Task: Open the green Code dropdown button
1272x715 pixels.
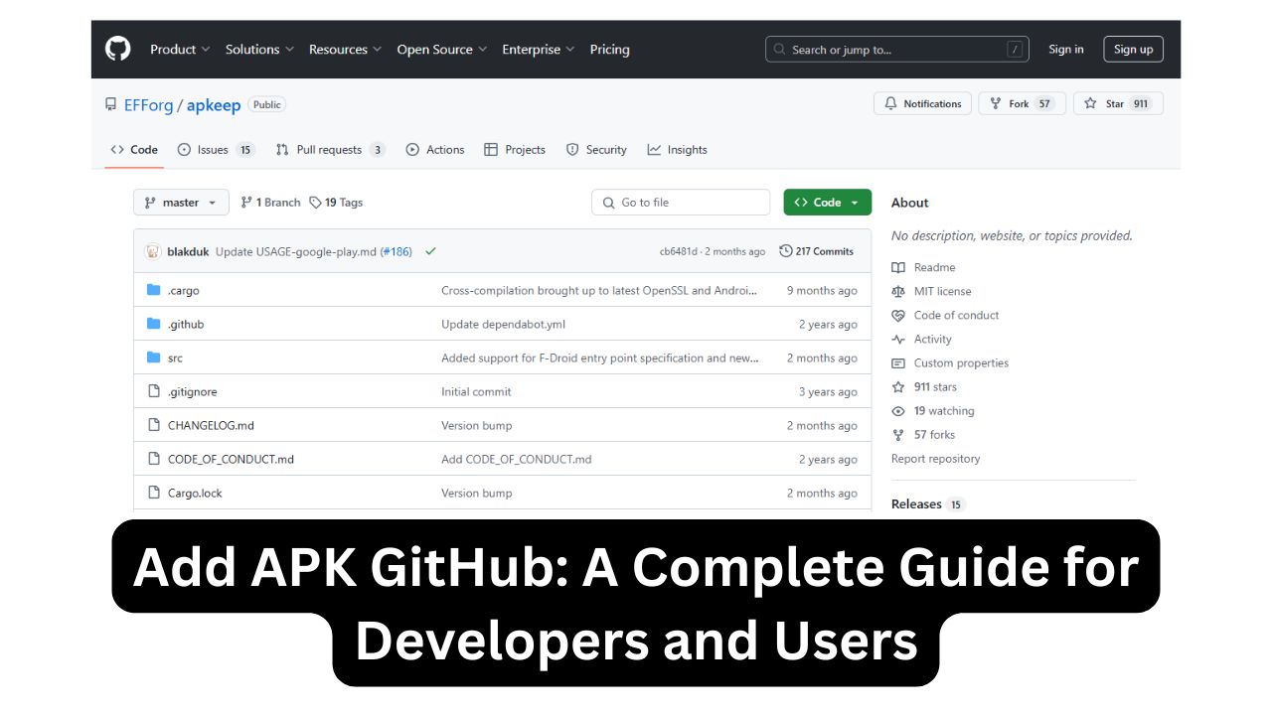Action: pos(827,203)
